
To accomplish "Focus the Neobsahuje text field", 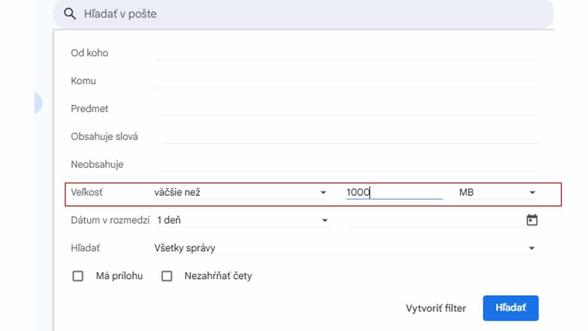I will click(x=346, y=165).
